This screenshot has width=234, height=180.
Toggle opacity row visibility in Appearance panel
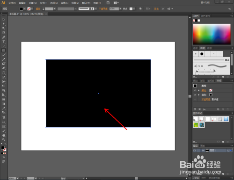coord(195,100)
